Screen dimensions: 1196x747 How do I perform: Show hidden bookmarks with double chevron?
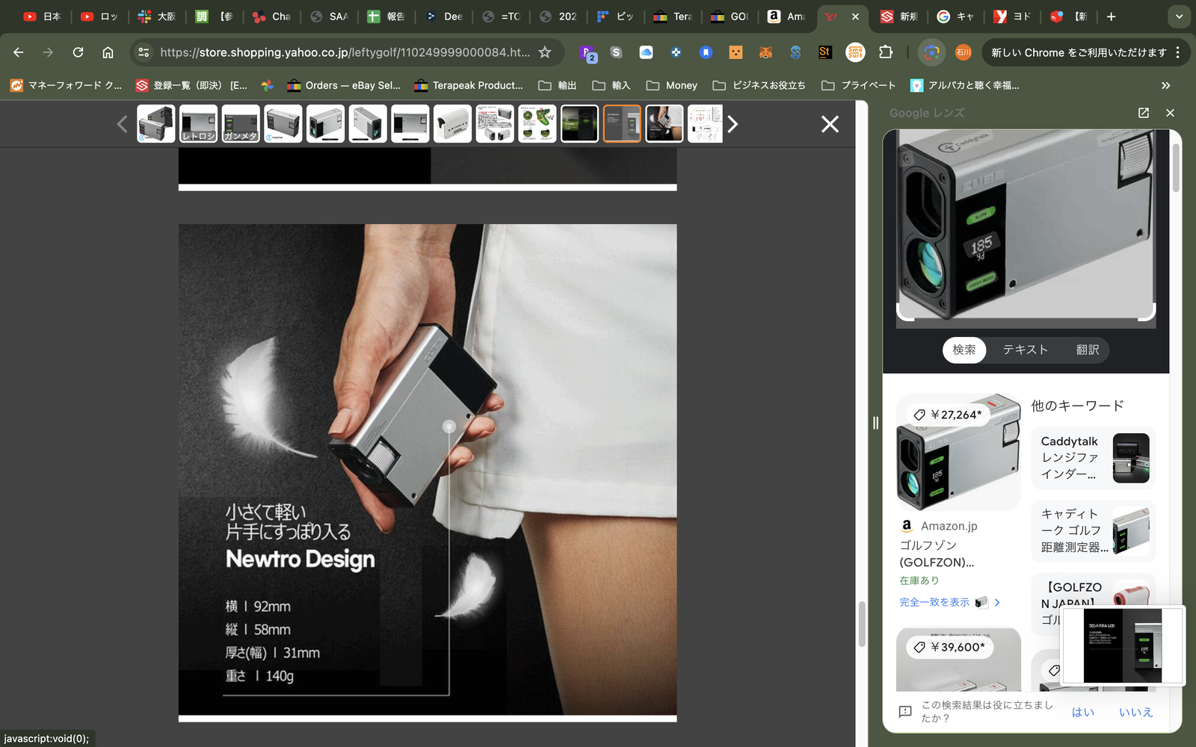(1166, 85)
